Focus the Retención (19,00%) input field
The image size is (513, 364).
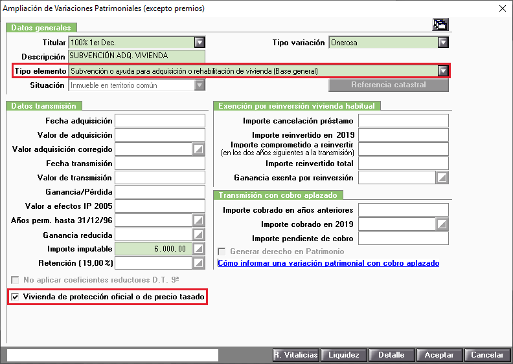[x=154, y=262]
